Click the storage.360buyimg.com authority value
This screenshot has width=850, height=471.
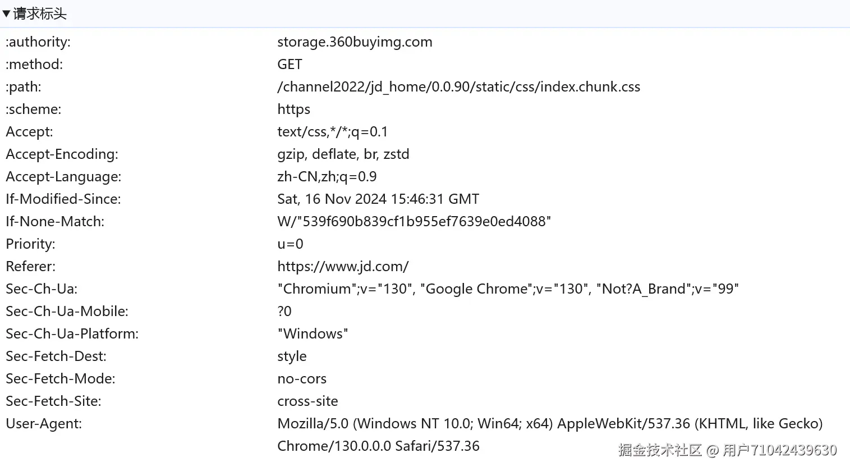(355, 42)
